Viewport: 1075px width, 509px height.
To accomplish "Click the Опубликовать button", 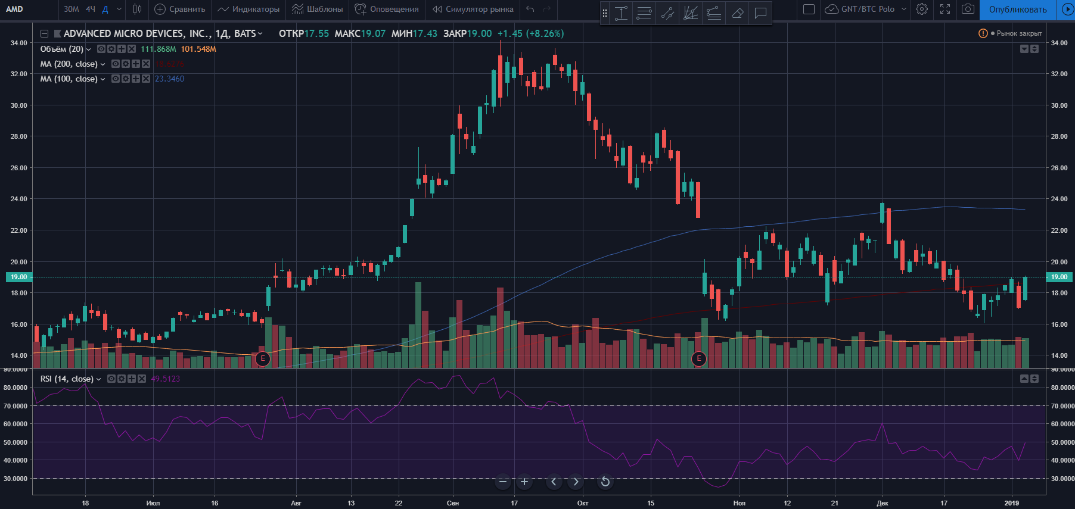I will point(1017,10).
